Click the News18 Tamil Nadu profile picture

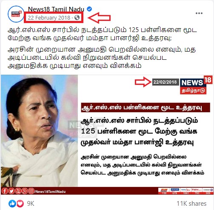16,14
